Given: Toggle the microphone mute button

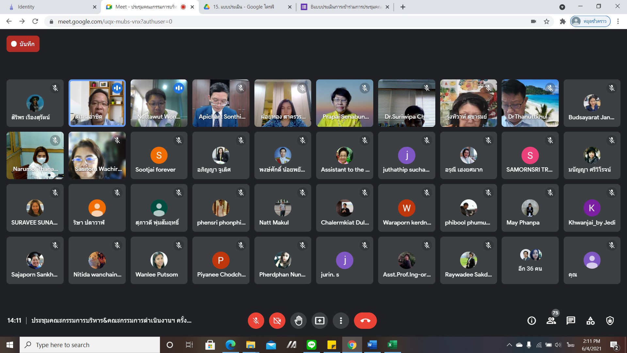Looking at the screenshot, I should (x=256, y=321).
